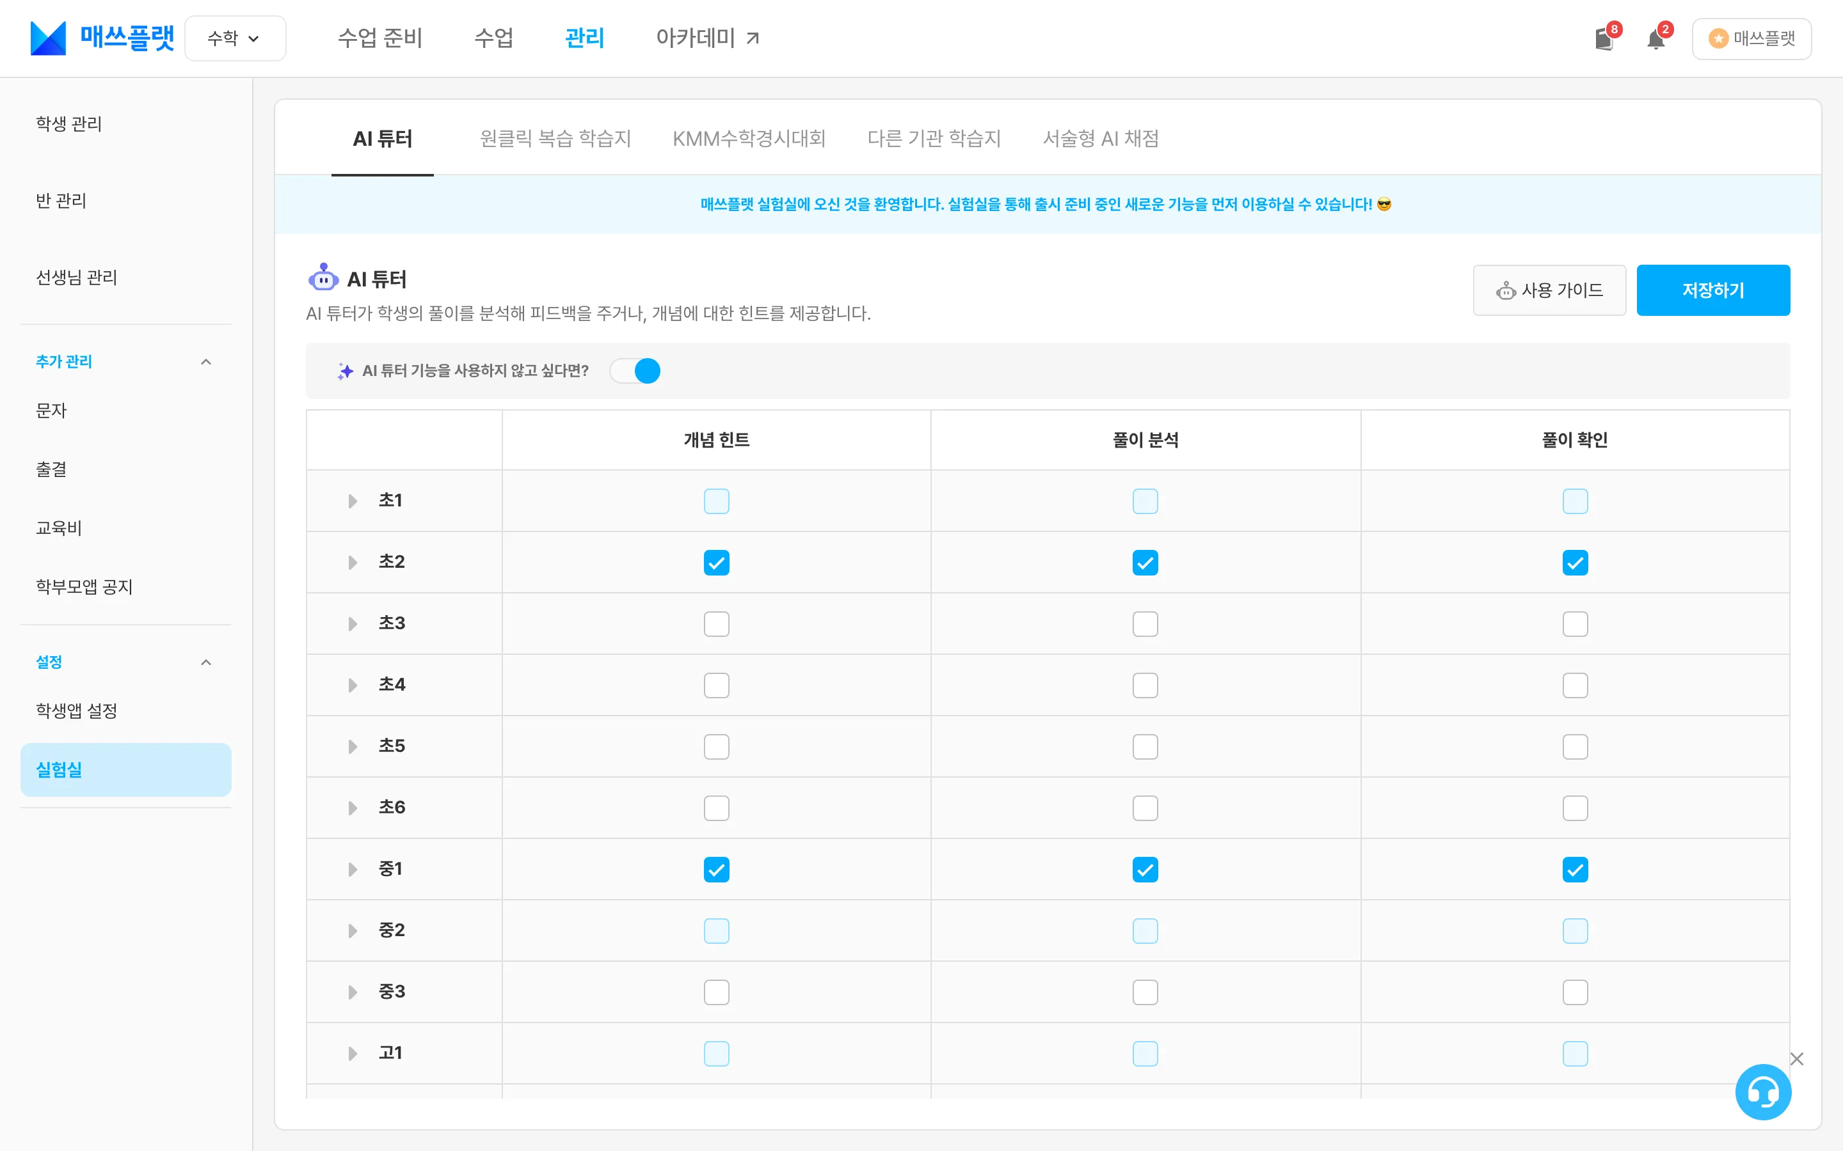The width and height of the screenshot is (1843, 1151).
Task: Open the document notifications icon with badge 8
Action: point(1605,39)
